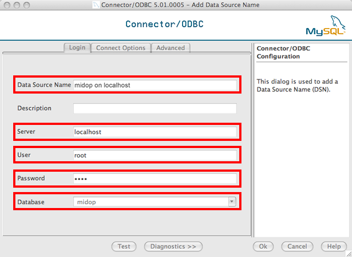352x257 pixels.
Task: Click the MySQL dolphin logo
Action: click(x=326, y=26)
